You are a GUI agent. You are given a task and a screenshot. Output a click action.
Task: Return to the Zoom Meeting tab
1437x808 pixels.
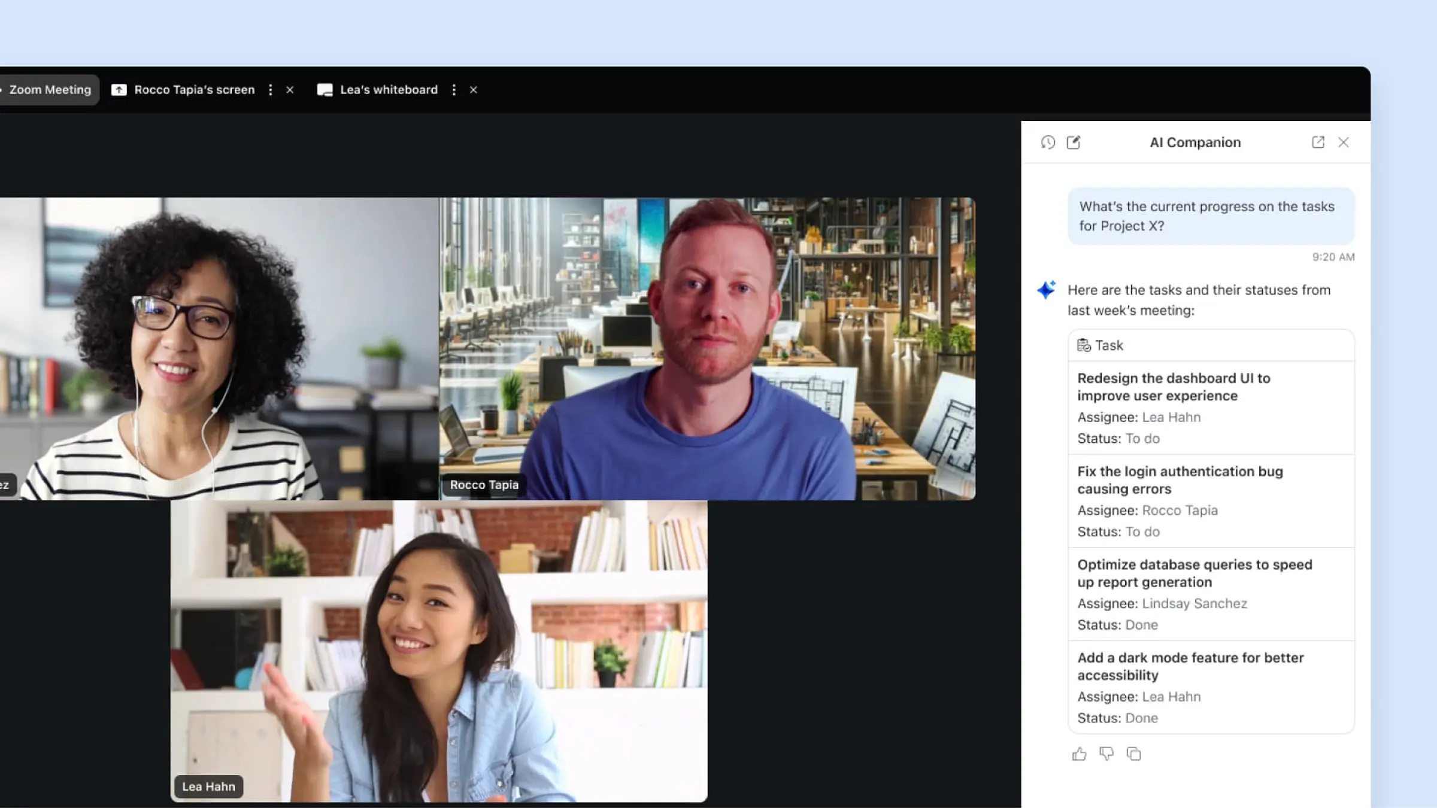point(50,90)
